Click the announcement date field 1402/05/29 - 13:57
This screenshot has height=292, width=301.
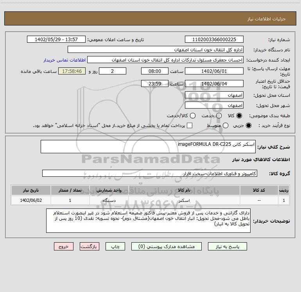[x=56, y=39]
